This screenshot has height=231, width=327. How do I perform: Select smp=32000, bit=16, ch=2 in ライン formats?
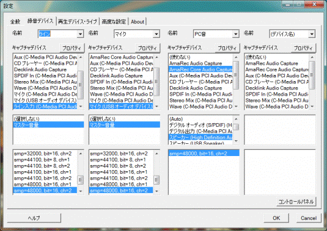[x=45, y=154]
